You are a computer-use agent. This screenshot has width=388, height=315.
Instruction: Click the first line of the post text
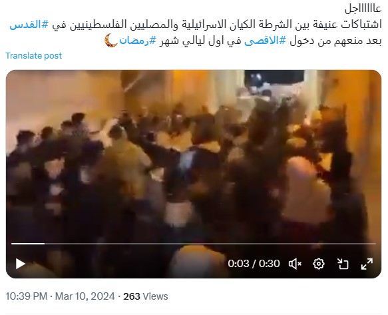363,9
